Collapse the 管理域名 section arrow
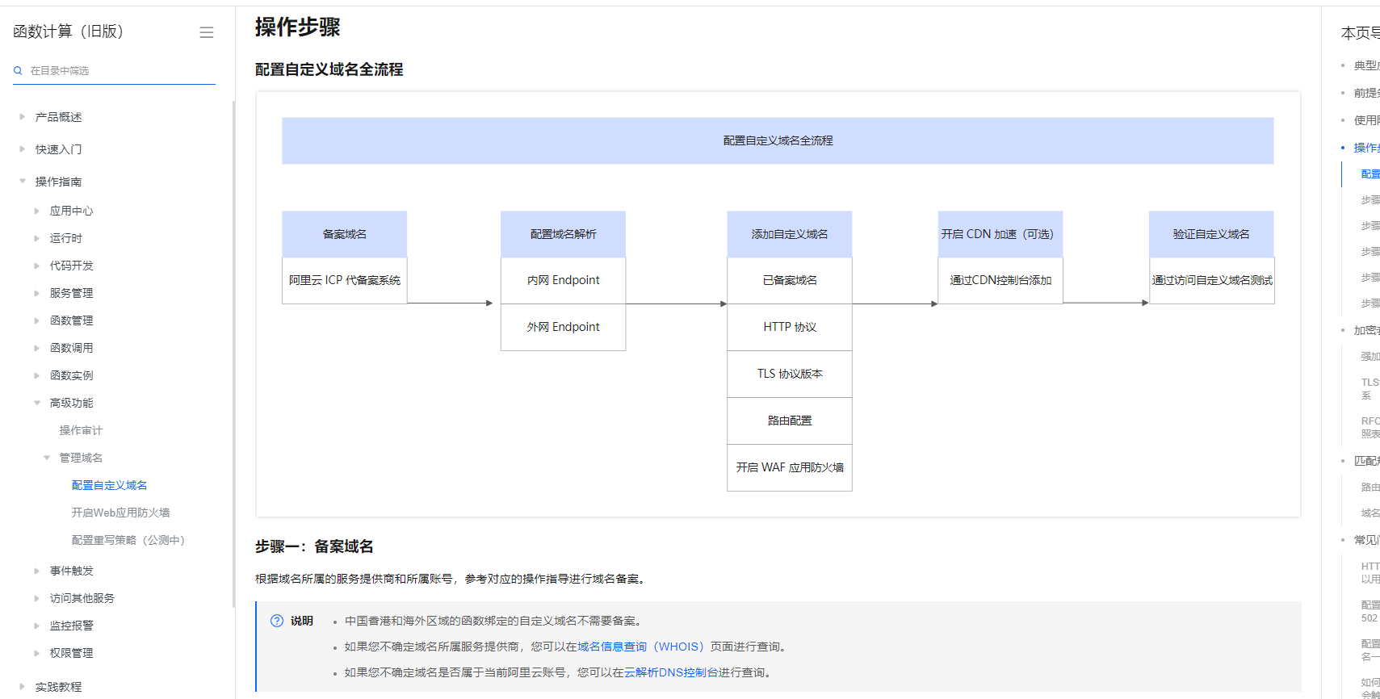Image resolution: width=1380 pixels, height=699 pixels. (47, 458)
